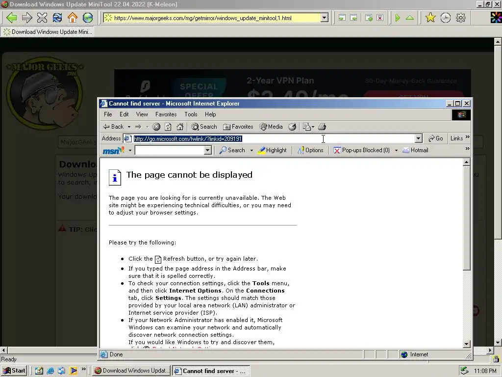Click IE page vertical scrollbar thumb

pyautogui.click(x=467, y=218)
